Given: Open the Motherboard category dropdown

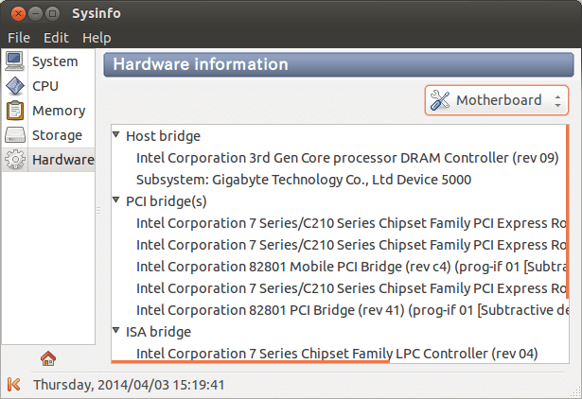Looking at the screenshot, I should (x=497, y=100).
